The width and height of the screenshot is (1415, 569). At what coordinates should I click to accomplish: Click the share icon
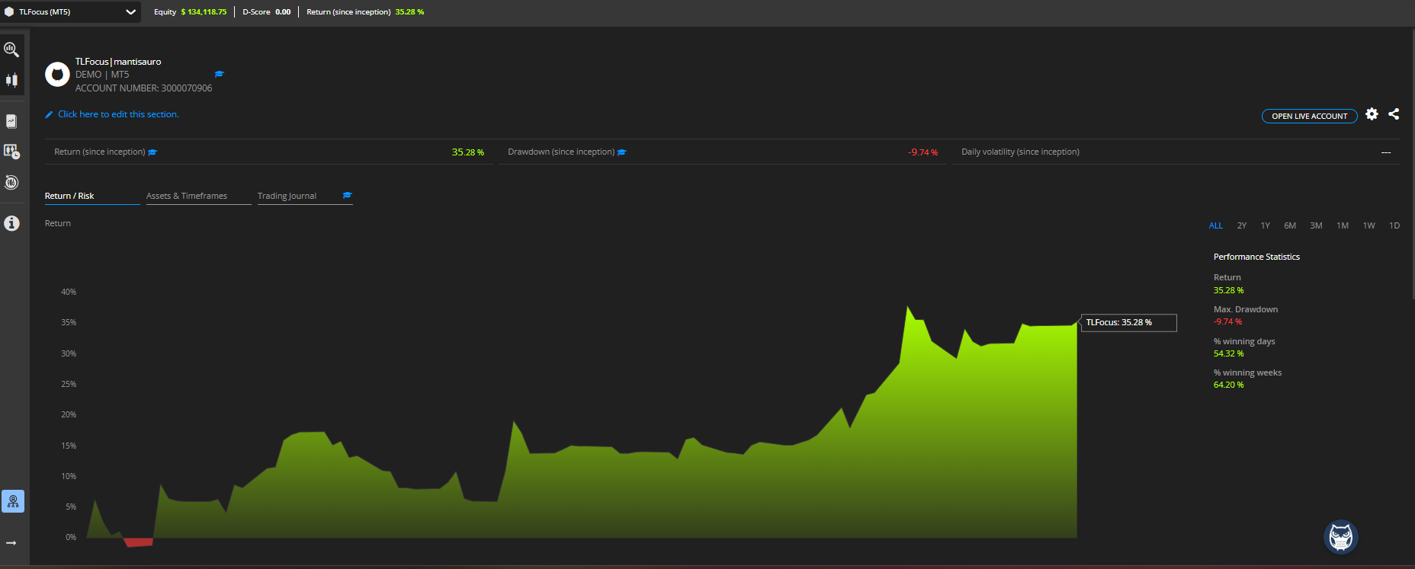tap(1394, 114)
